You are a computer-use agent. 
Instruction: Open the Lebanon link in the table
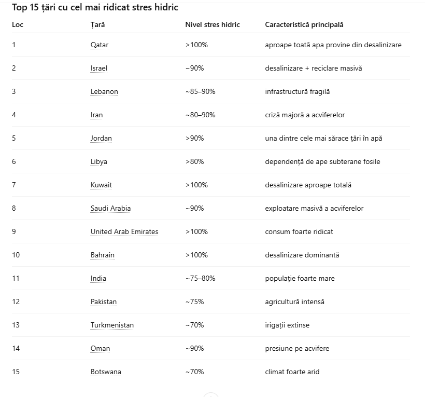pos(104,92)
